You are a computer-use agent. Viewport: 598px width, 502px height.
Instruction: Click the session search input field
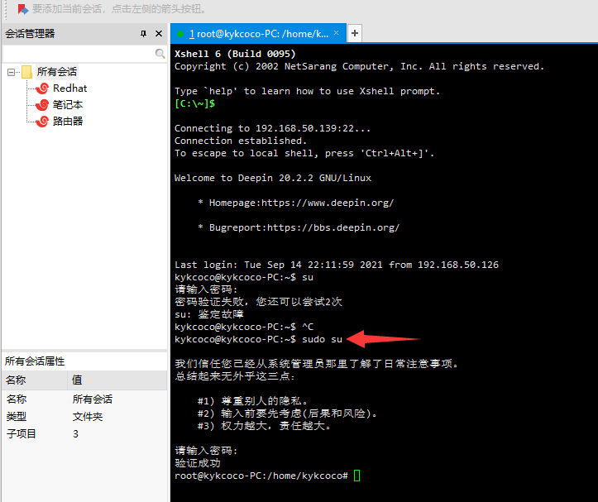79,54
